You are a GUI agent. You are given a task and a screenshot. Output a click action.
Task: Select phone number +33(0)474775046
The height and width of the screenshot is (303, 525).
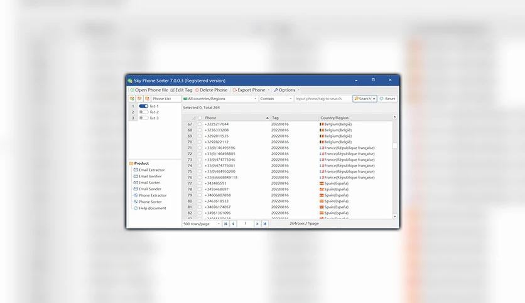click(220, 160)
